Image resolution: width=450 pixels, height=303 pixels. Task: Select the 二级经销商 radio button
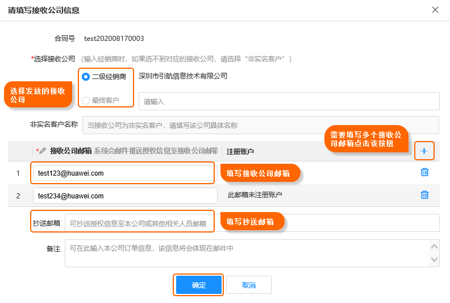(x=86, y=77)
